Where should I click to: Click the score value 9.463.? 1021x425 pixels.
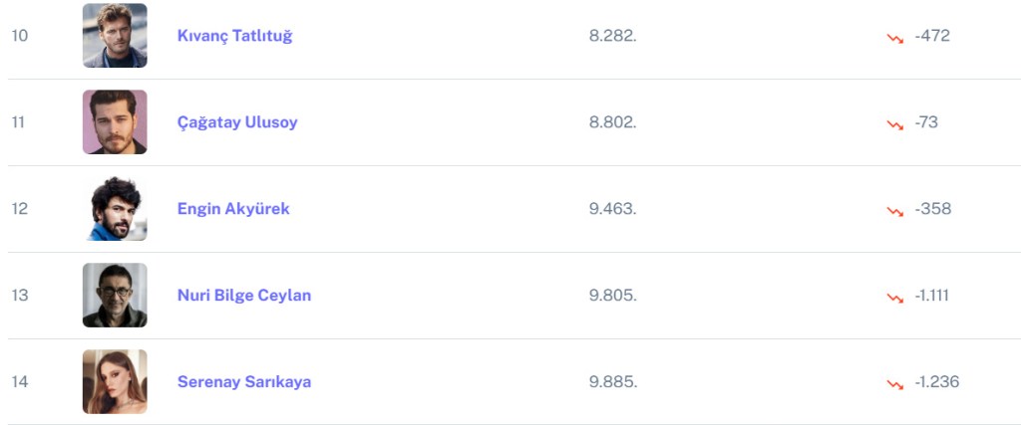coord(612,209)
